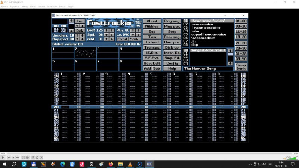Stop playback in VLC controls
The width and height of the screenshot is (299, 168).
13,158
